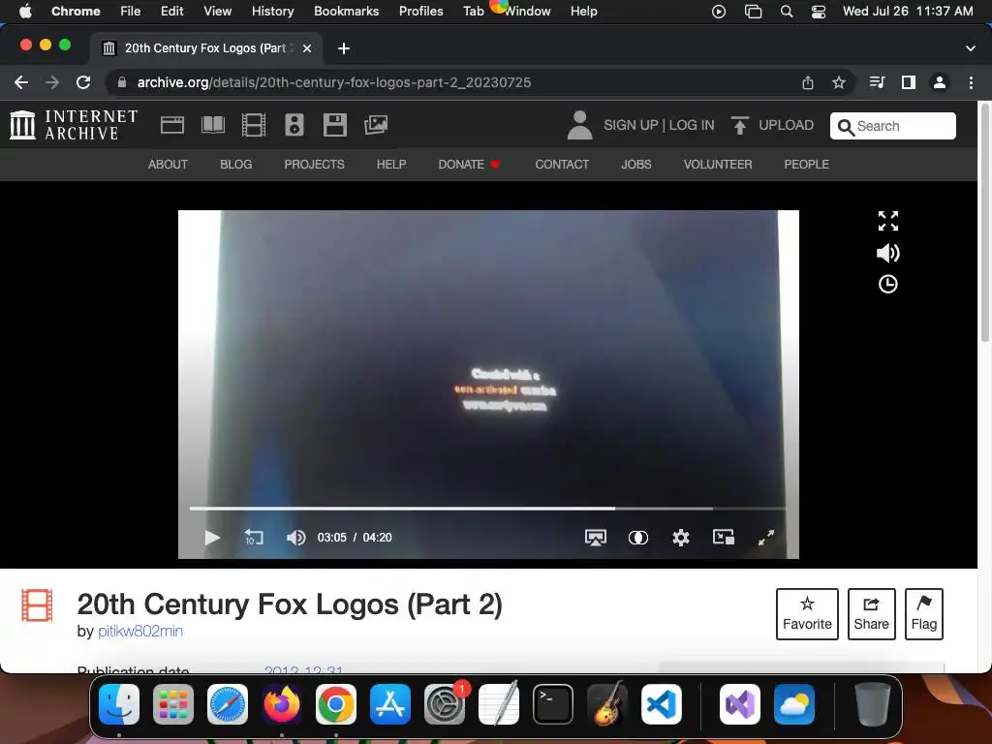The width and height of the screenshot is (992, 744).
Task: Bookmark this page with star
Action: (839, 82)
